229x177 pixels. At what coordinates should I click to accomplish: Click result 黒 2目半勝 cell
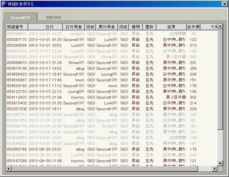176,57
